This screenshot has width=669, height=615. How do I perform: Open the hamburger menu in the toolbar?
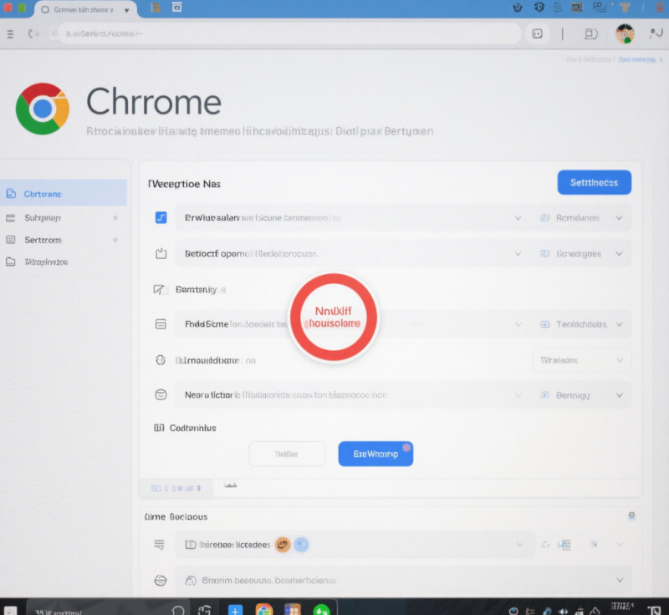click(10, 34)
